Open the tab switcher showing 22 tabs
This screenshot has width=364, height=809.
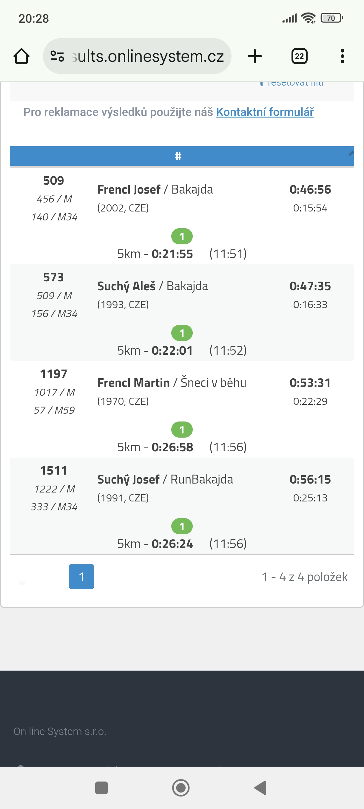[299, 57]
